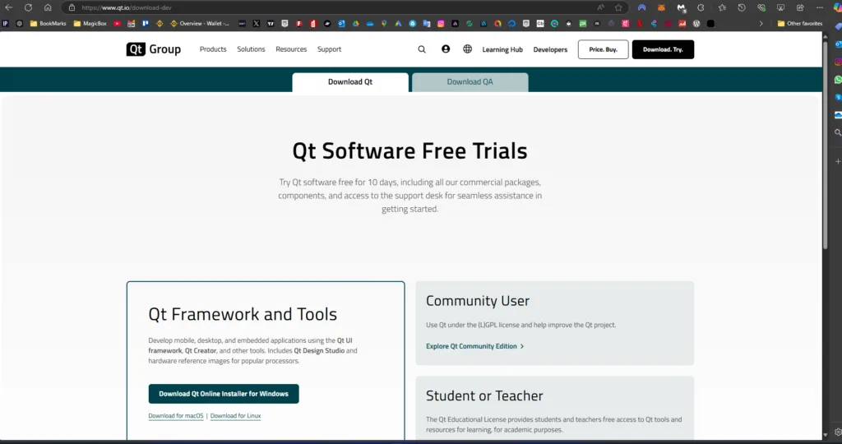Click the Download for macOS link
Image resolution: width=842 pixels, height=444 pixels.
point(176,415)
